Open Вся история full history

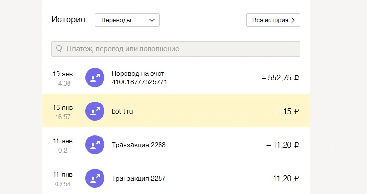tap(273, 20)
